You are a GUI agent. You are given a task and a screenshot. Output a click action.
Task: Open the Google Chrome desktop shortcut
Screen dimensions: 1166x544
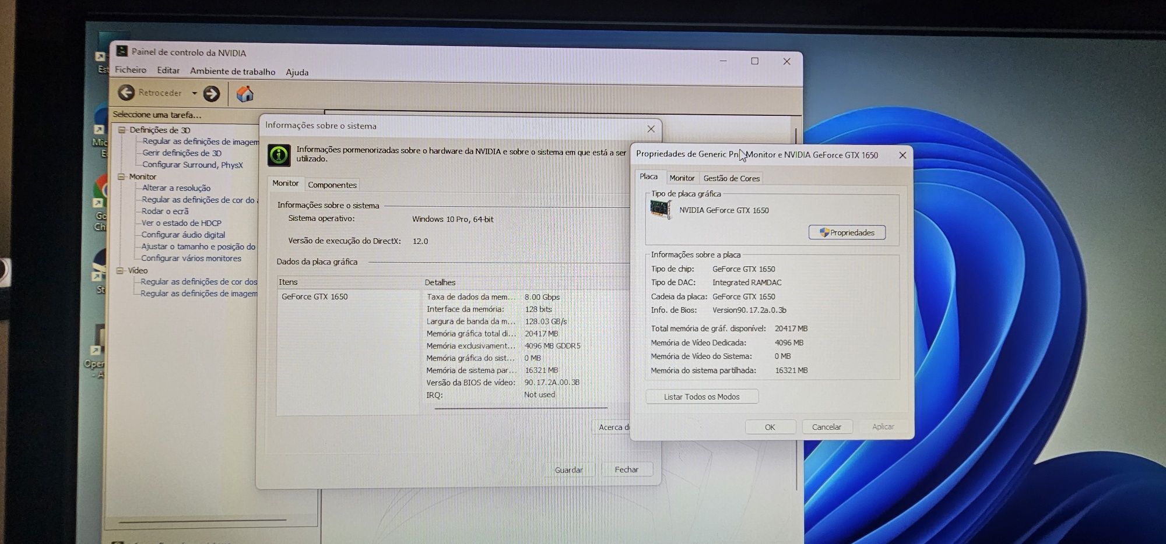[x=101, y=203]
